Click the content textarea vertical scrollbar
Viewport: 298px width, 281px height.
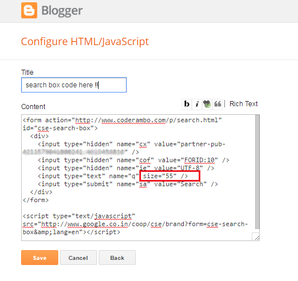tap(257, 172)
